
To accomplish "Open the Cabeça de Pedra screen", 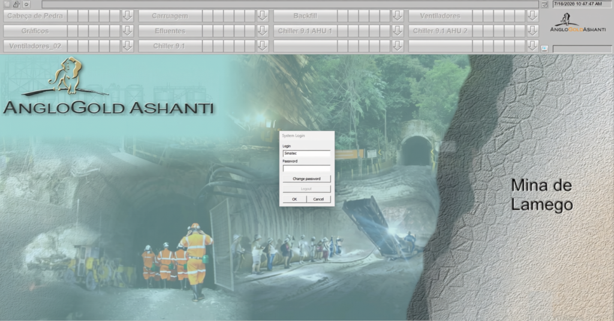I will pyautogui.click(x=35, y=16).
